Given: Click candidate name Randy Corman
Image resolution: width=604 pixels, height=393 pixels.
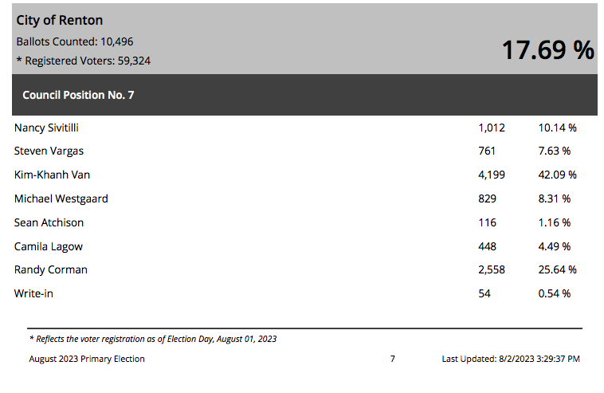Looking at the screenshot, I should click(x=51, y=269).
